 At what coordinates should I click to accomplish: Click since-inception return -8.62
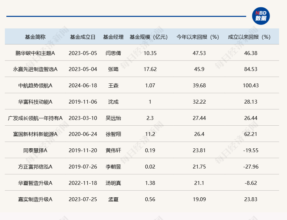click(251, 183)
